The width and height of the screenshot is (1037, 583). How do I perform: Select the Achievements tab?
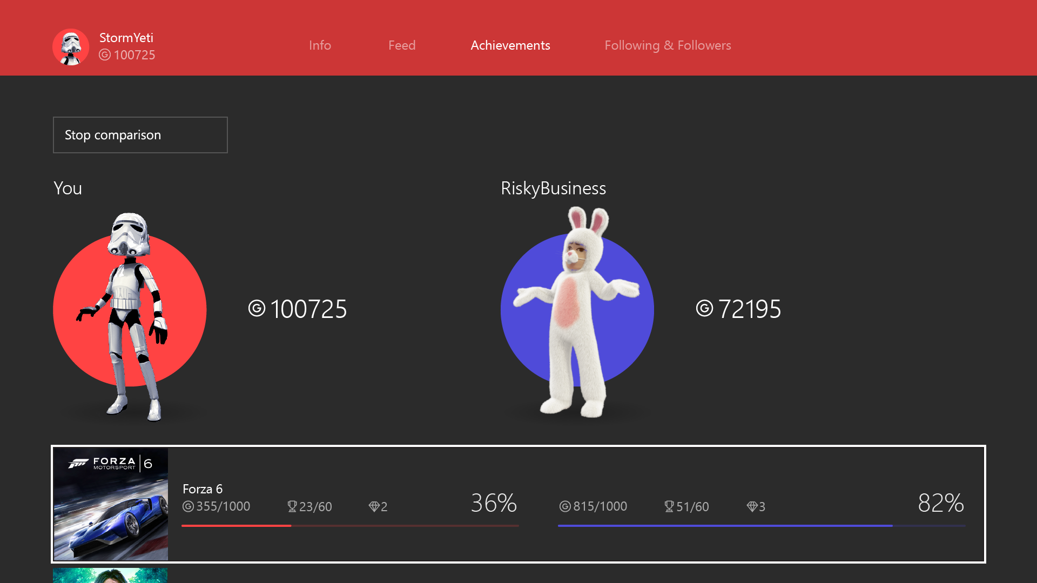coord(510,45)
